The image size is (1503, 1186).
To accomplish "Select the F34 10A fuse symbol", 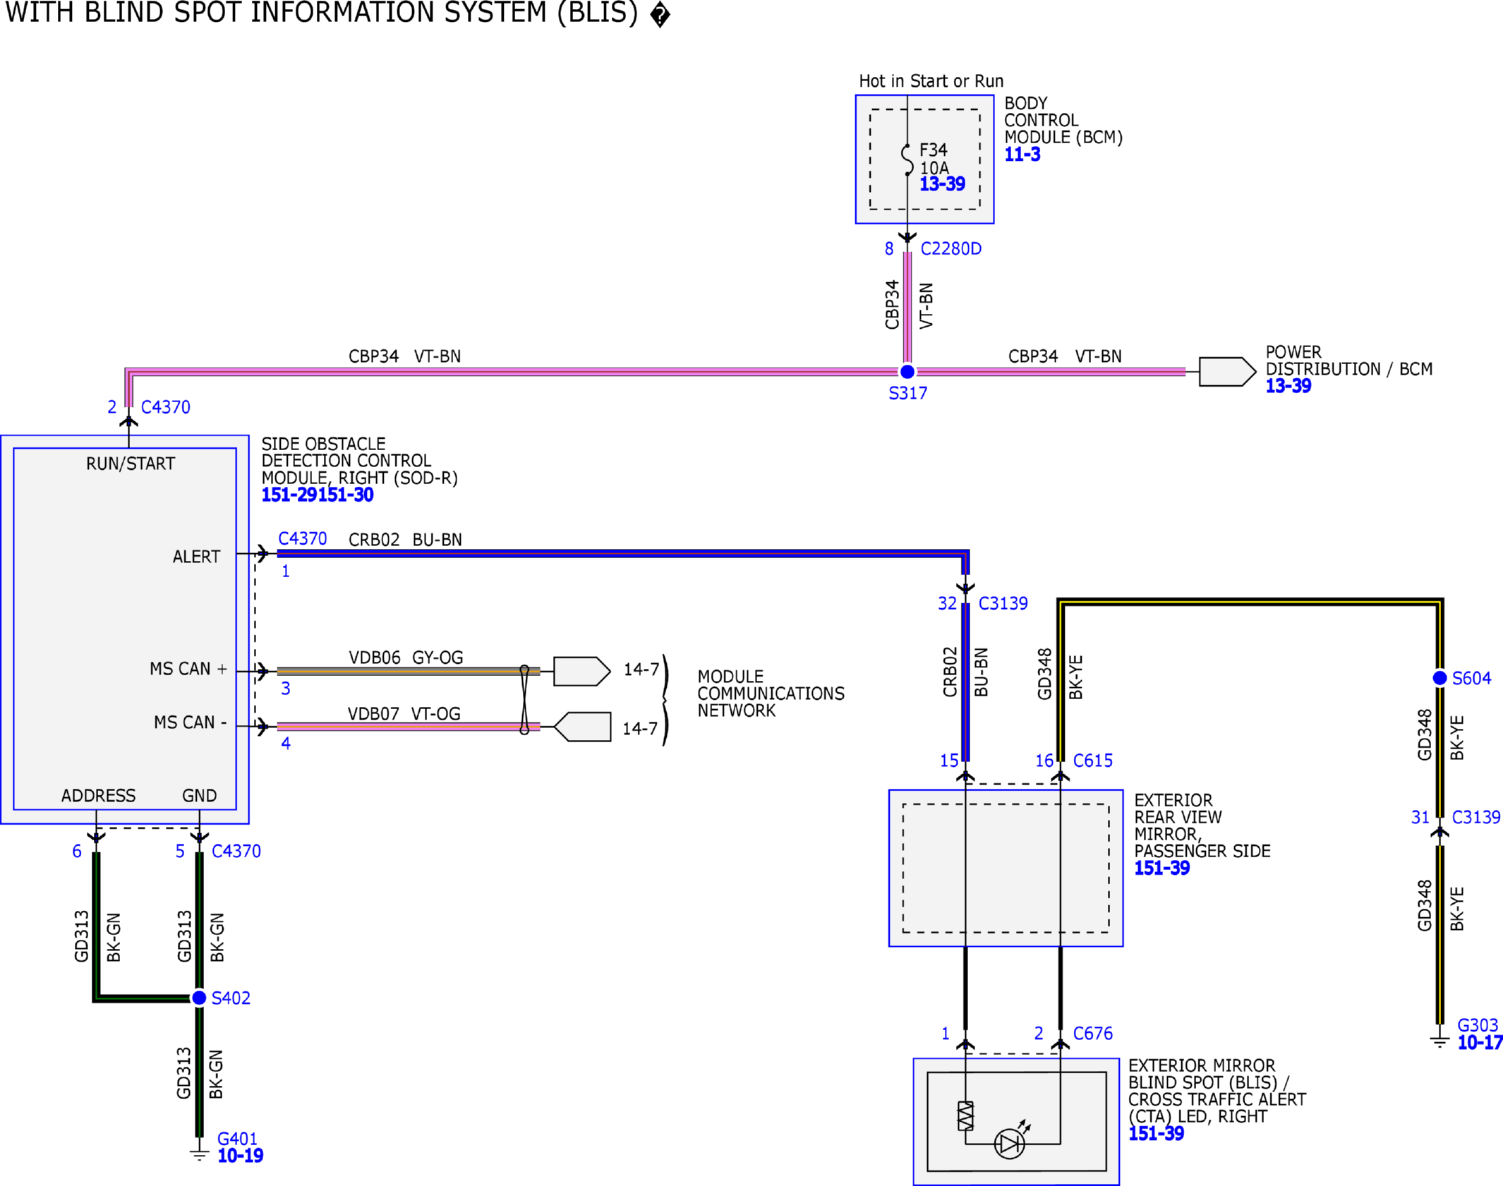I will [x=907, y=160].
